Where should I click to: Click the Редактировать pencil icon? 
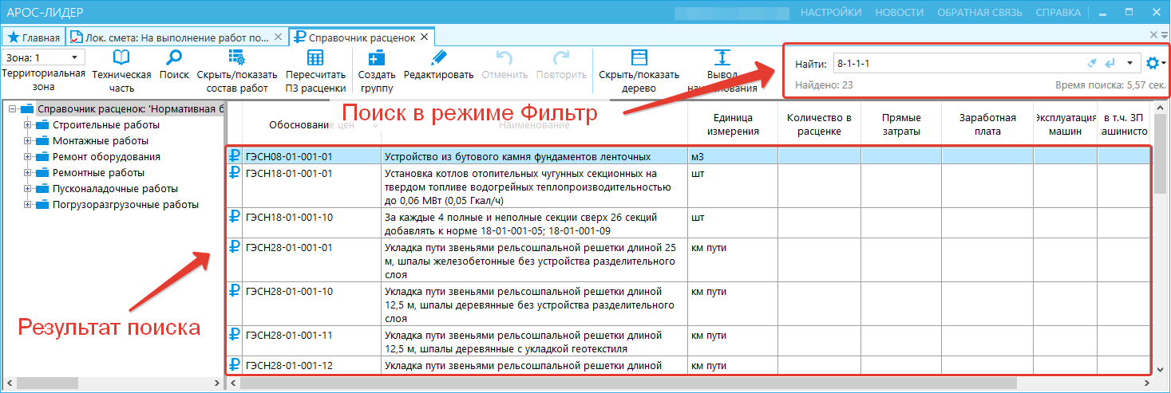(438, 57)
